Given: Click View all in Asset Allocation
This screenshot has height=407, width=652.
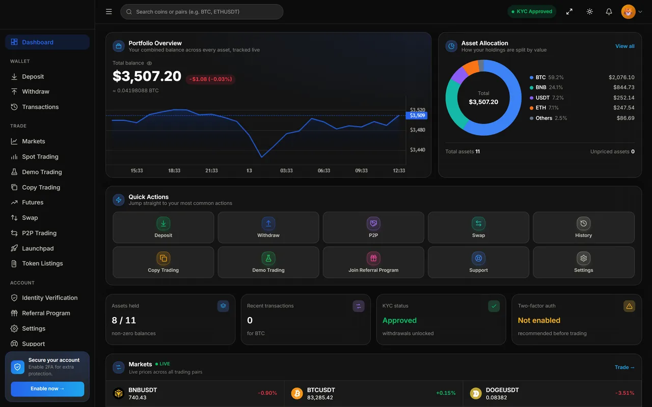Looking at the screenshot, I should tap(624, 46).
